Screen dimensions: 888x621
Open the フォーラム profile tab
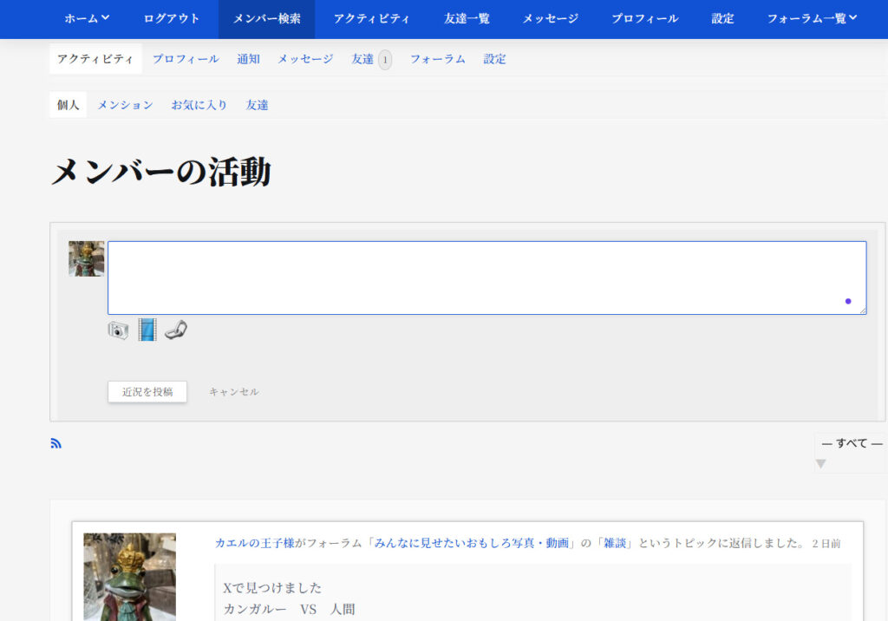pyautogui.click(x=436, y=58)
